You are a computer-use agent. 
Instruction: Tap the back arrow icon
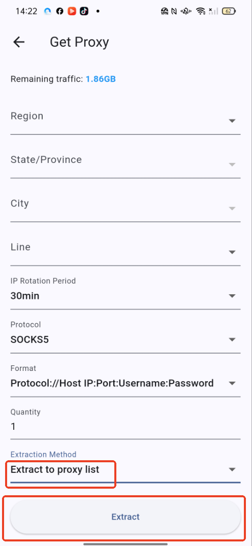tap(19, 42)
